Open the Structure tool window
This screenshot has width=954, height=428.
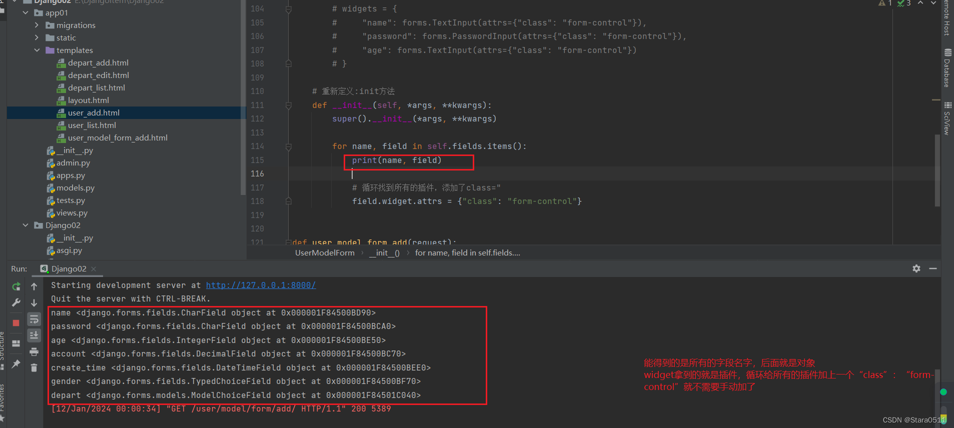tap(3, 350)
